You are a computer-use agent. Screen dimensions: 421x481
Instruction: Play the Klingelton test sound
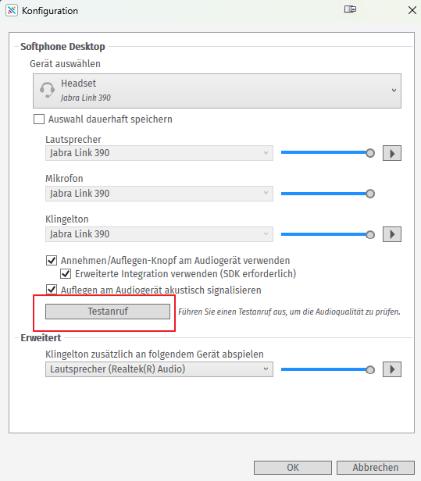[x=392, y=234]
